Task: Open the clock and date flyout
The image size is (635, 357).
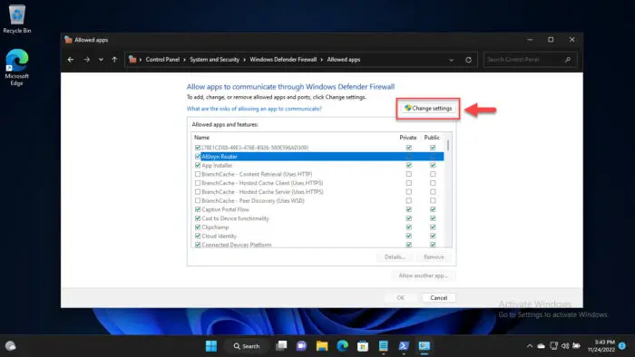Action: [601, 346]
